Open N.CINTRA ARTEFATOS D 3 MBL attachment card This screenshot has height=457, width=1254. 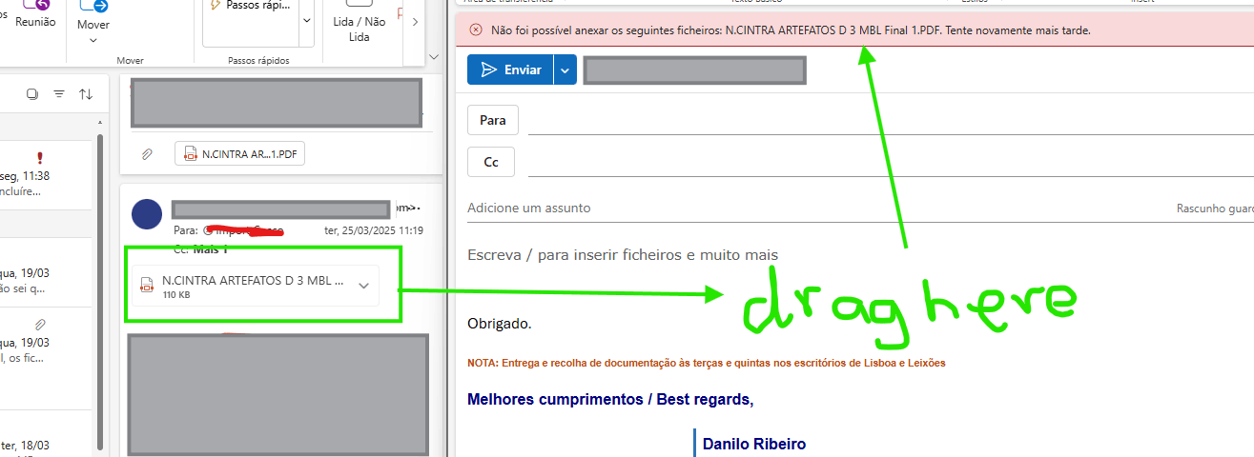point(254,286)
